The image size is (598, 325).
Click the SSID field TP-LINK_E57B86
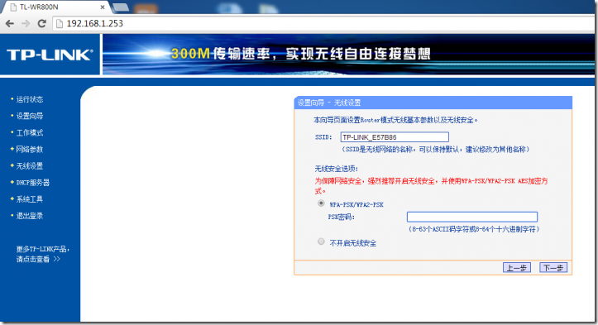[x=395, y=137]
